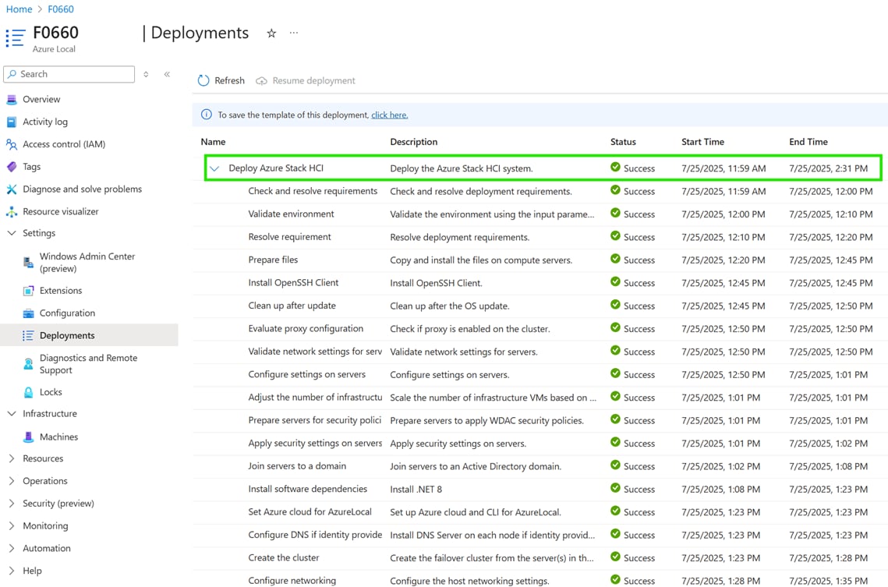Screen dimensions: 888x587
Task: Expand the Automation section
Action: [12, 549]
